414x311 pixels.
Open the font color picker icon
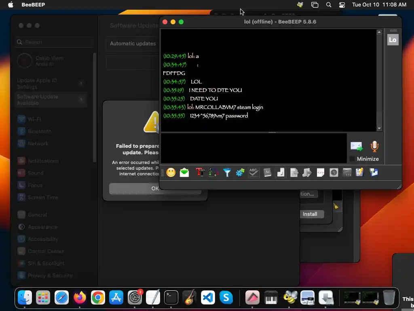point(213,173)
